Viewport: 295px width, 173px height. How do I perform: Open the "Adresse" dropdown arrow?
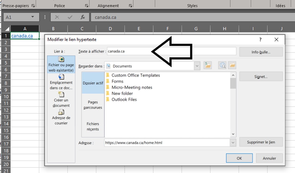coord(233,143)
